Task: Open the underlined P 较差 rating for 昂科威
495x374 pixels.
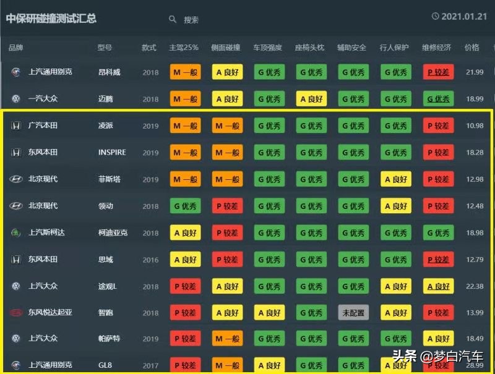Action: (x=438, y=72)
